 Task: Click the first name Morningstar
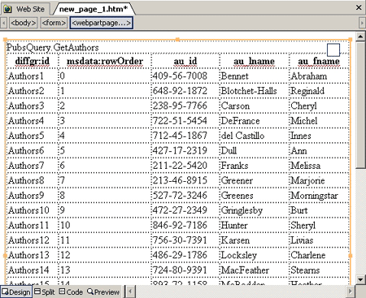click(x=315, y=196)
